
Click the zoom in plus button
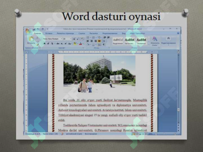point(175,134)
